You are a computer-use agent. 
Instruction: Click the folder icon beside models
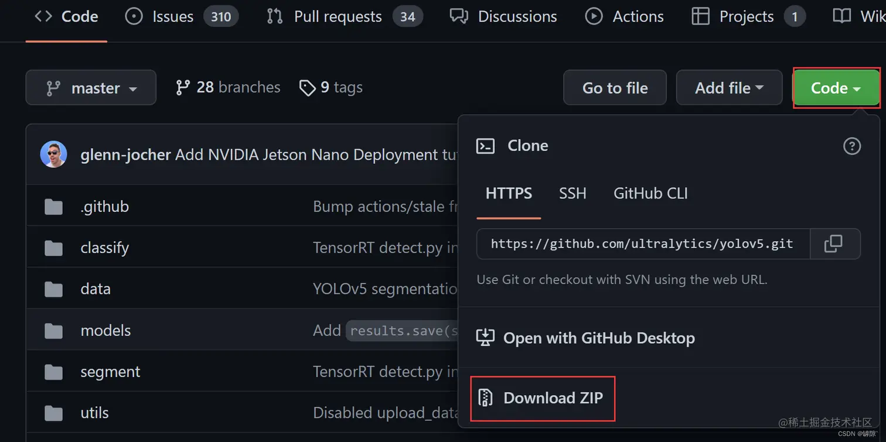point(53,331)
